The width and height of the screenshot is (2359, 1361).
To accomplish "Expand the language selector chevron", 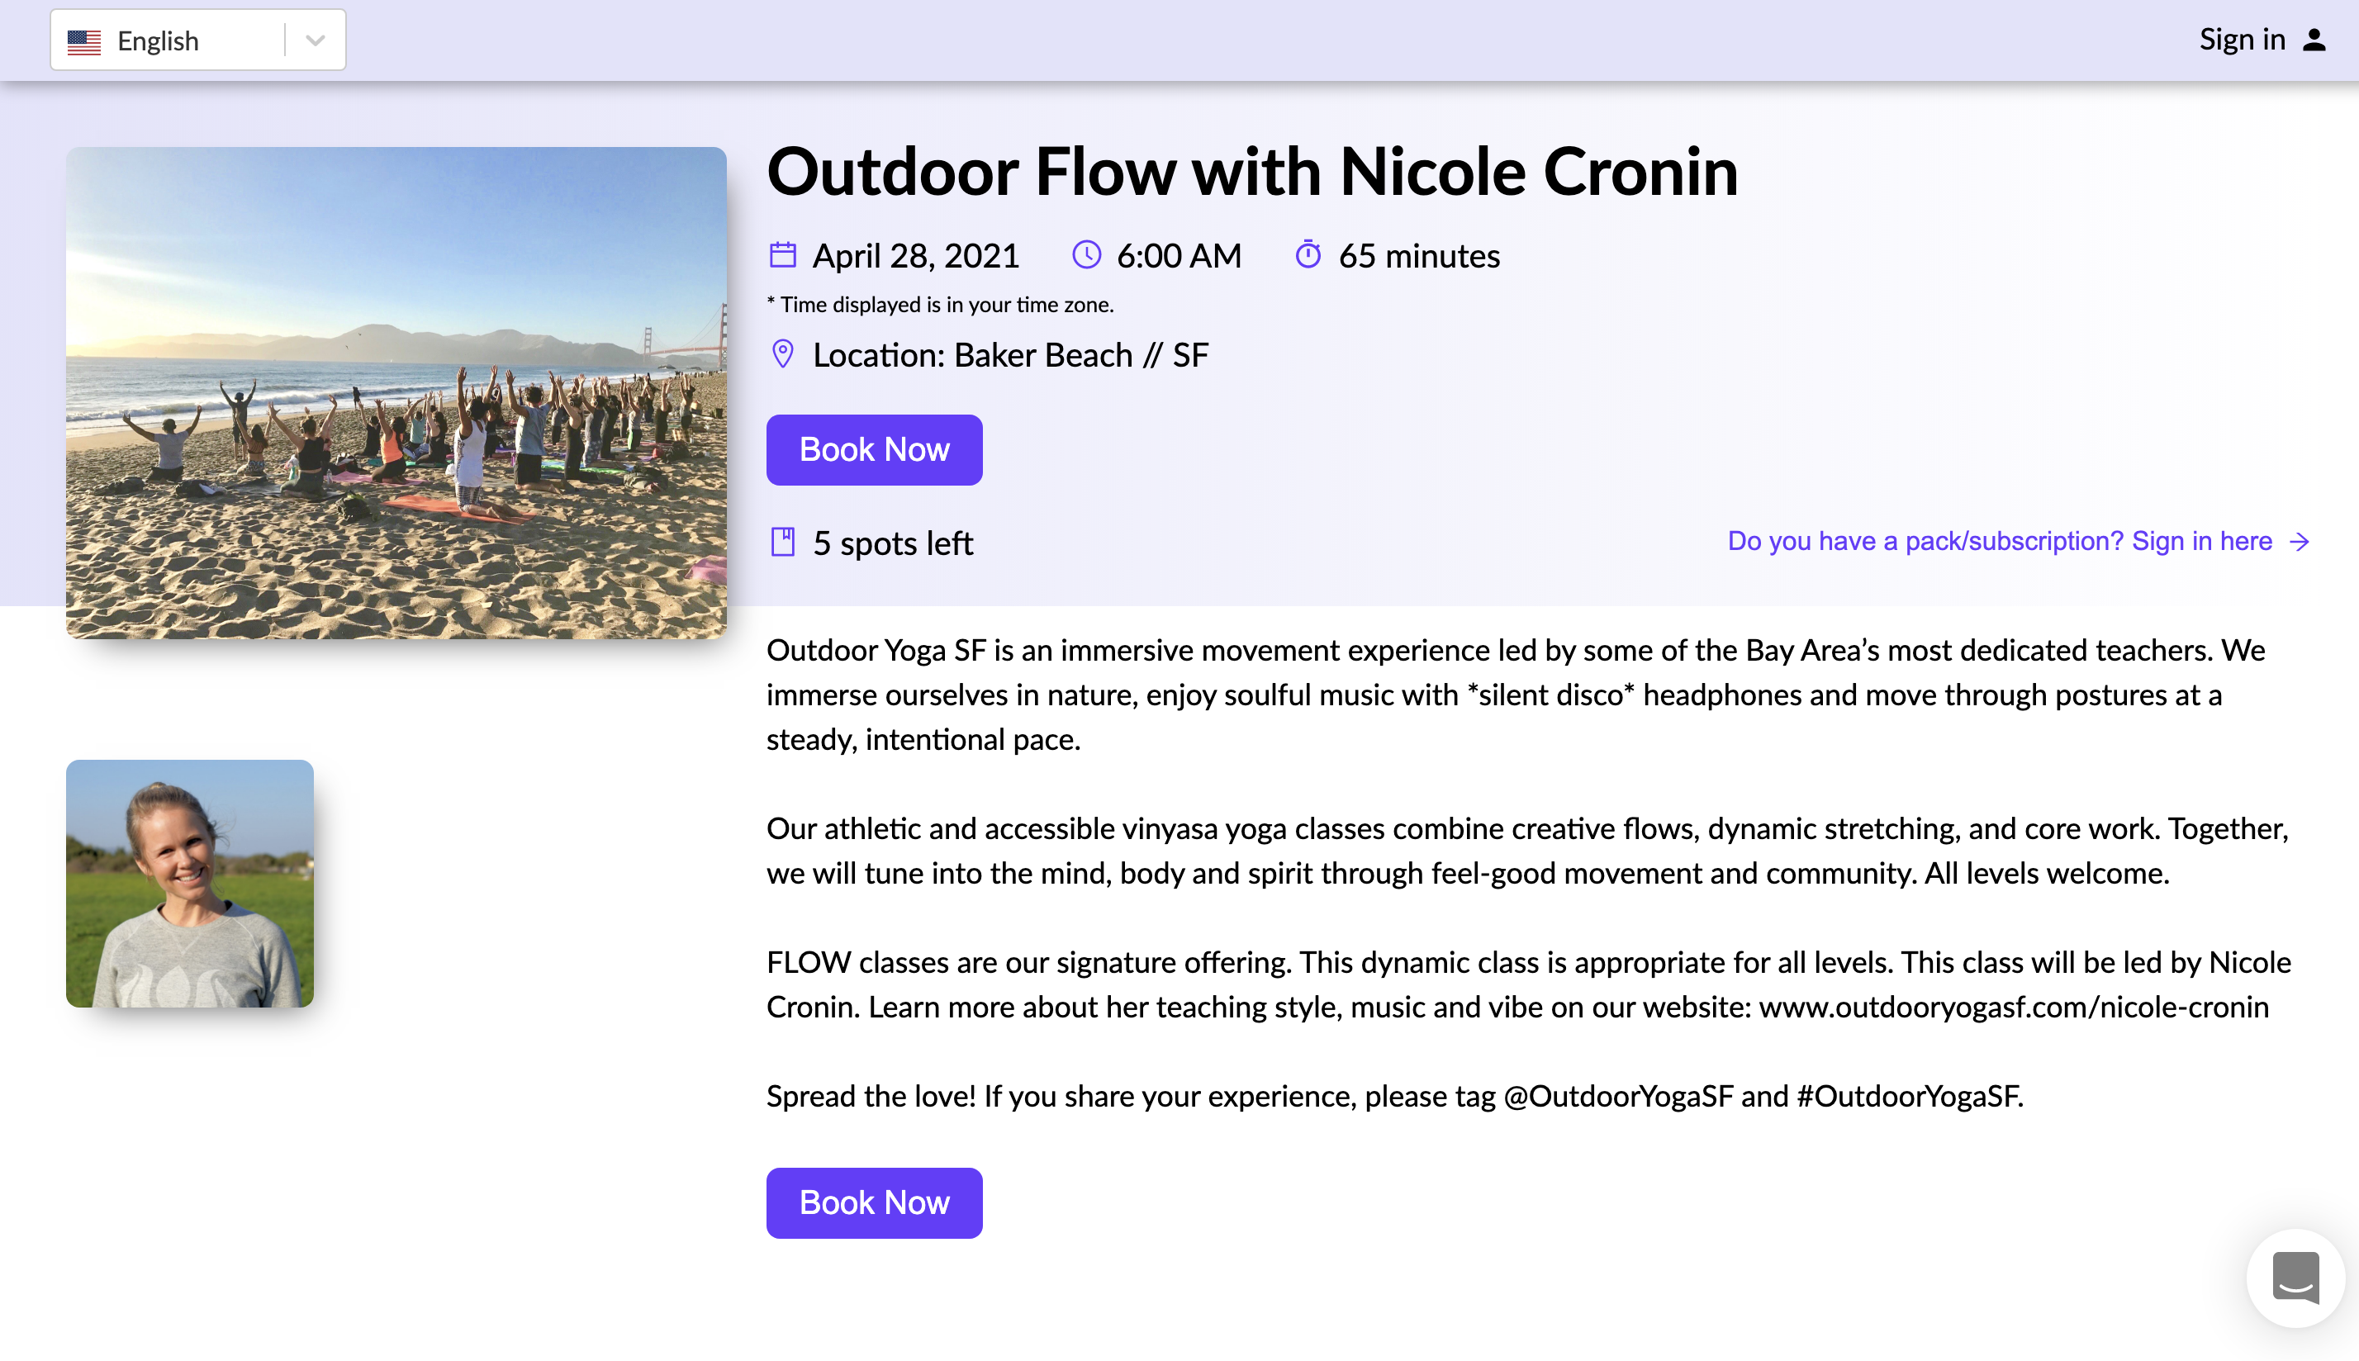I will coord(314,40).
